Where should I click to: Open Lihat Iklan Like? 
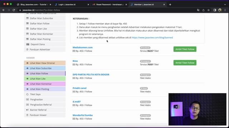(x=45, y=79)
